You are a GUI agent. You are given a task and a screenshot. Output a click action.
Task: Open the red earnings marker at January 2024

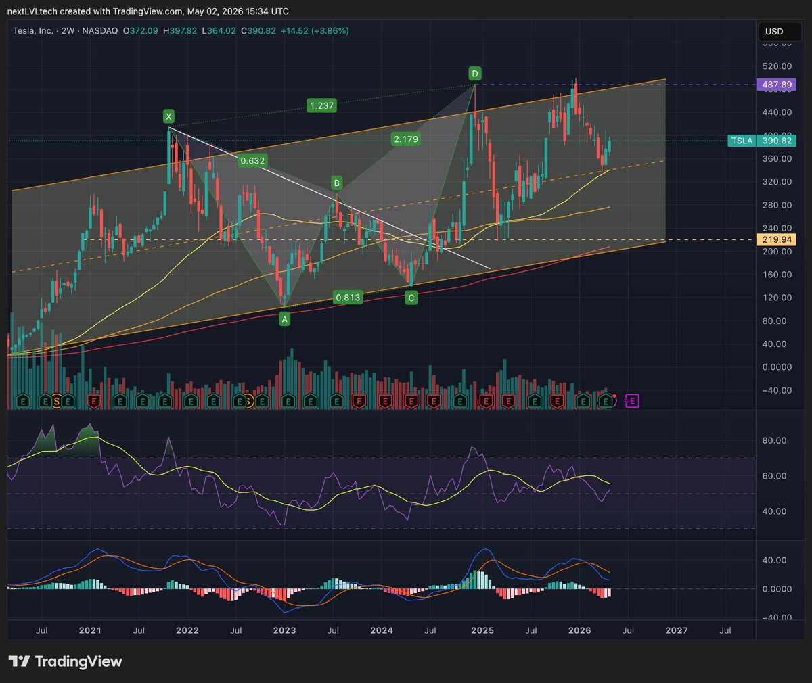(384, 401)
